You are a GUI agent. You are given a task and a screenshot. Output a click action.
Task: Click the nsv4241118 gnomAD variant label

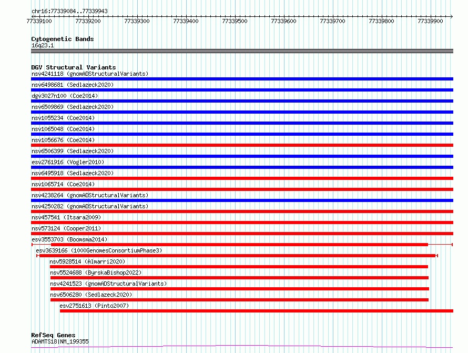coord(90,74)
